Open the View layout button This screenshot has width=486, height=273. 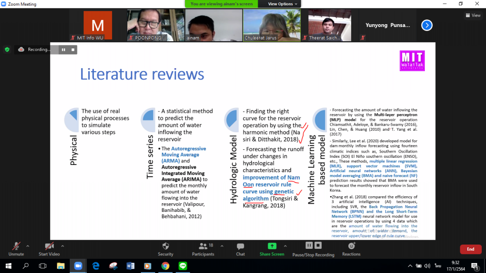pyautogui.click(x=473, y=15)
